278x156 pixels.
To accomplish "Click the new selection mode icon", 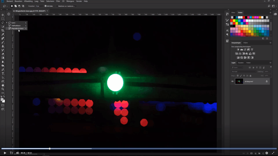I will (x=12, y=6).
